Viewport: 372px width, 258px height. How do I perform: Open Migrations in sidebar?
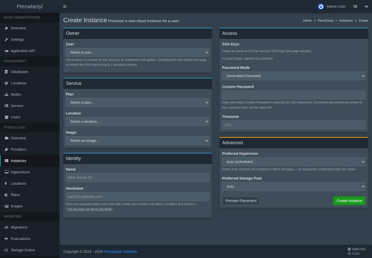[30, 227]
